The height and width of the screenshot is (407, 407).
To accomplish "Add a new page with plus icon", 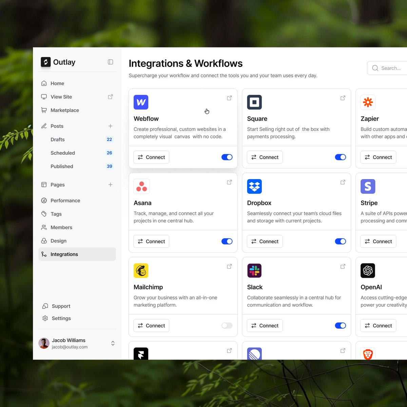I will click(110, 185).
